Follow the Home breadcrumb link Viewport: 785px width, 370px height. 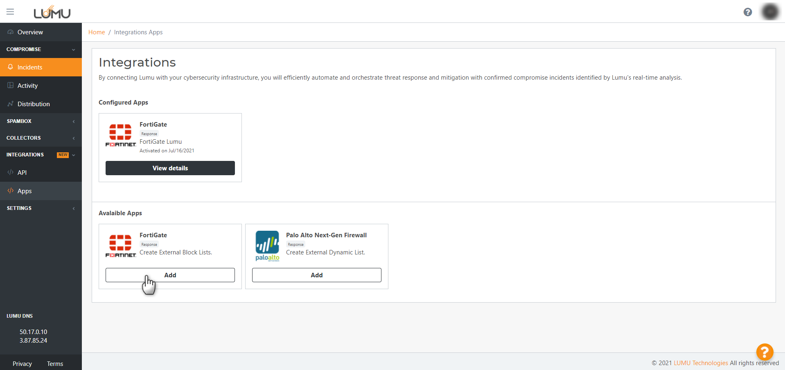97,32
